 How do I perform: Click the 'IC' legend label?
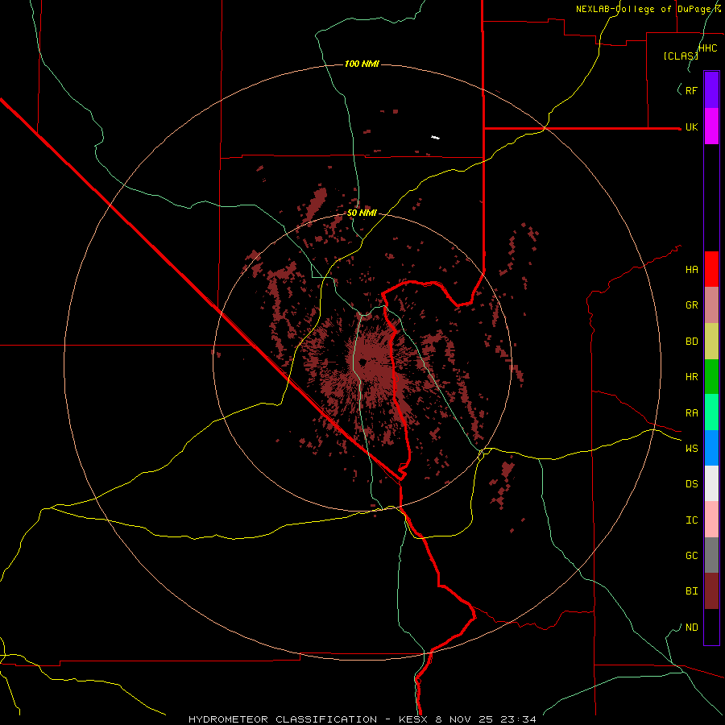(x=691, y=520)
